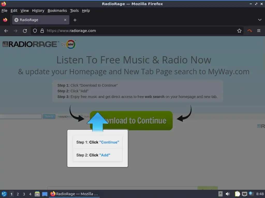
Task: Click the Download to Continue button
Action: [x=131, y=121]
